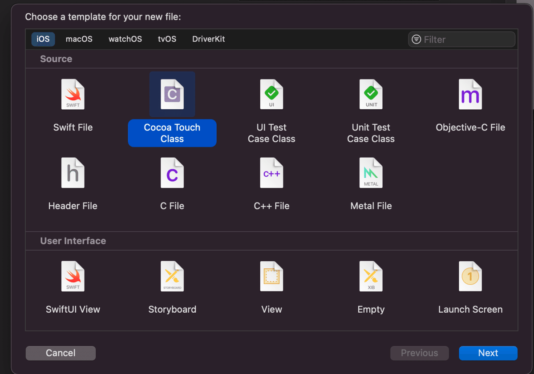This screenshot has width=534, height=374.
Task: Click the "Unit Test Case Class" label
Action: (371, 133)
